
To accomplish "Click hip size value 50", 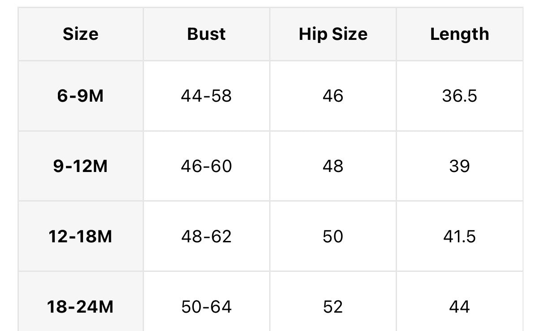I will (x=333, y=236).
